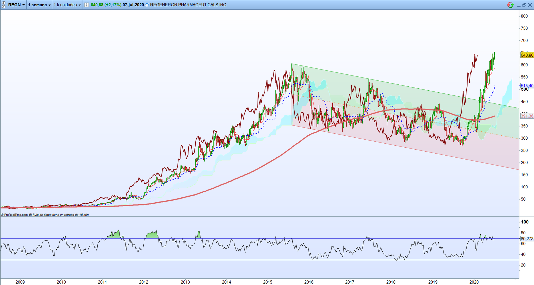Open the '1 k unidades' dropdown

pos(67,5)
